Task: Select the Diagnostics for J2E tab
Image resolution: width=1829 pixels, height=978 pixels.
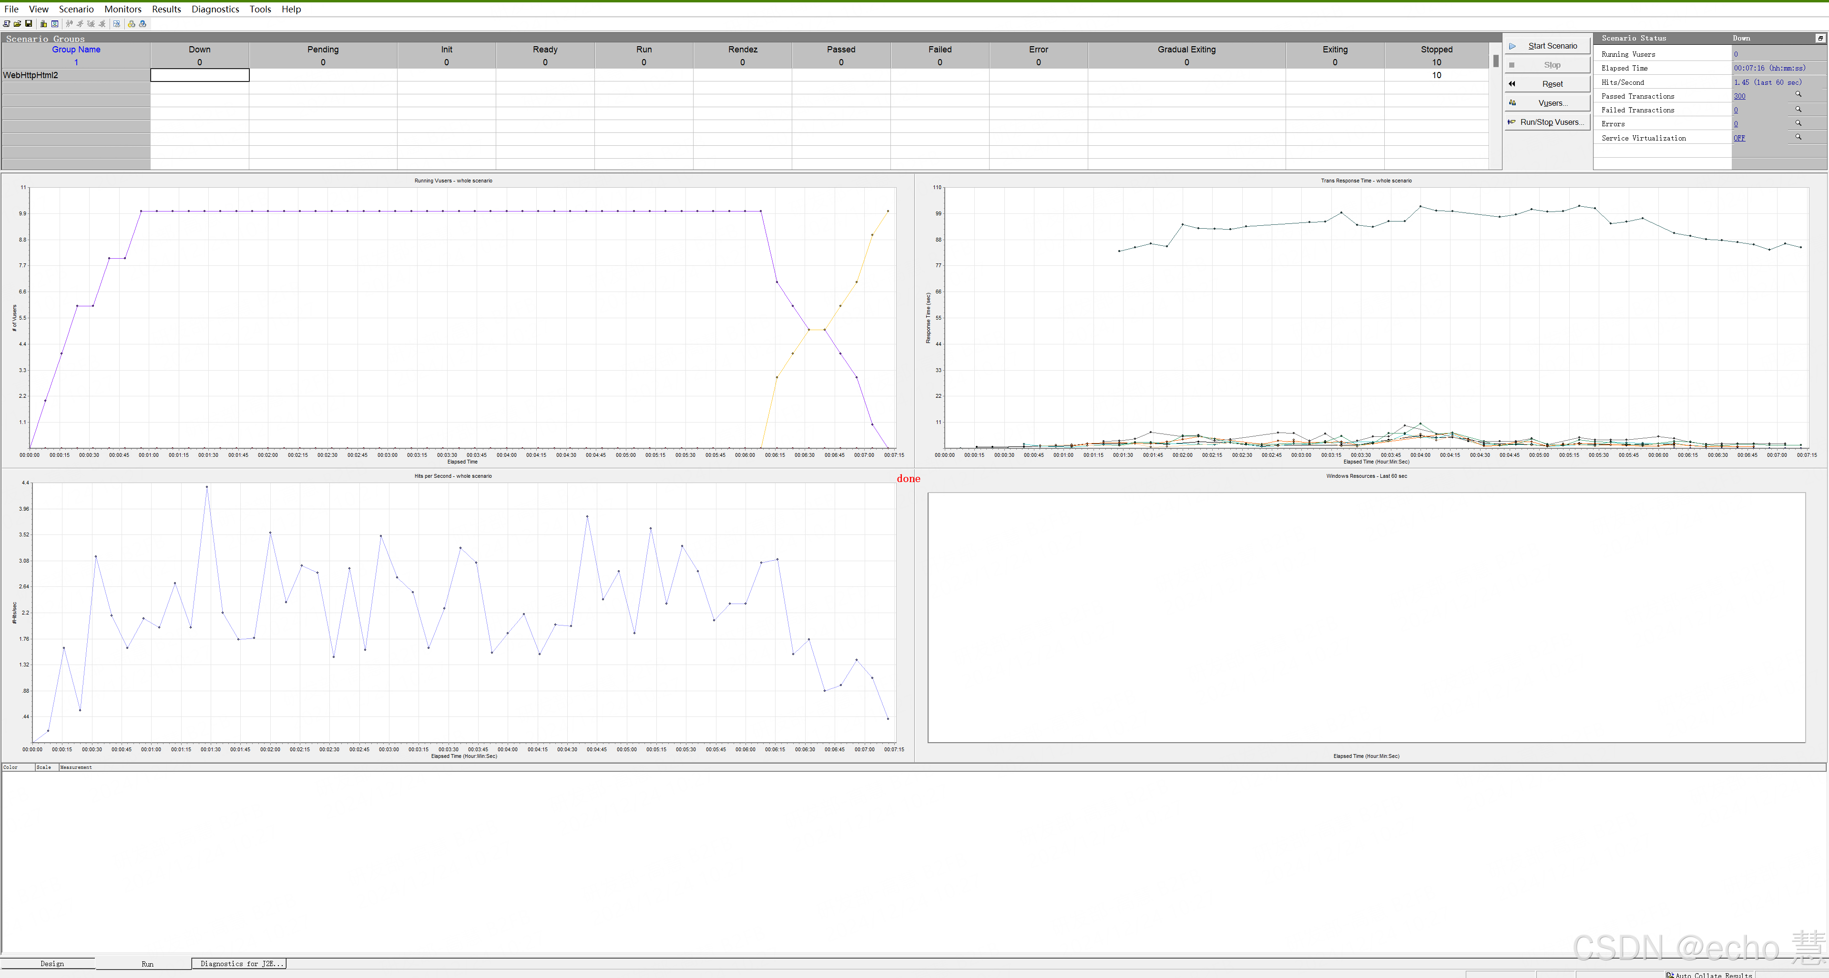Action: [x=239, y=963]
